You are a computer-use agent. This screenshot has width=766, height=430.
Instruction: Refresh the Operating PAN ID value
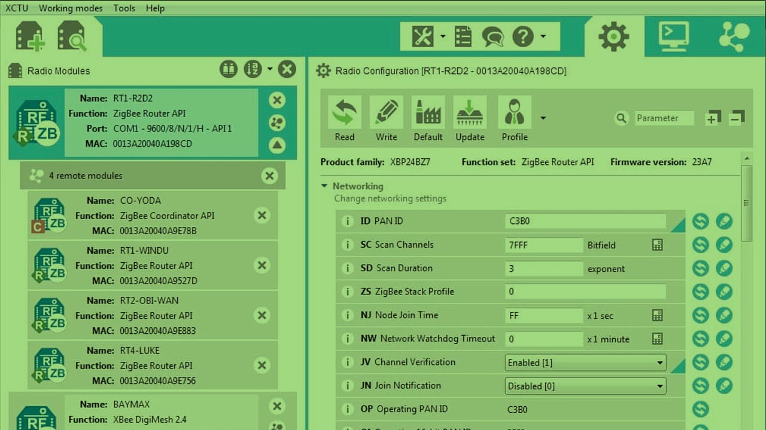pyautogui.click(x=701, y=409)
